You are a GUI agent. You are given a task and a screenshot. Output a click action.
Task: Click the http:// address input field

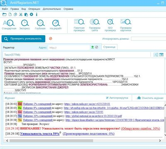pos(69,48)
